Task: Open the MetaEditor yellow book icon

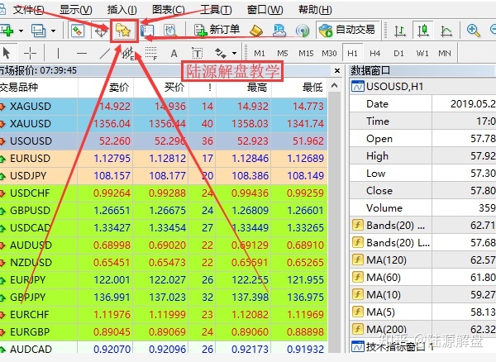Action: (256, 31)
